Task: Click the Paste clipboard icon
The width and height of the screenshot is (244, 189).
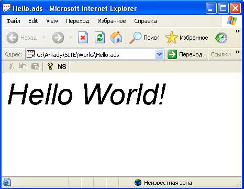Action: click(35, 66)
